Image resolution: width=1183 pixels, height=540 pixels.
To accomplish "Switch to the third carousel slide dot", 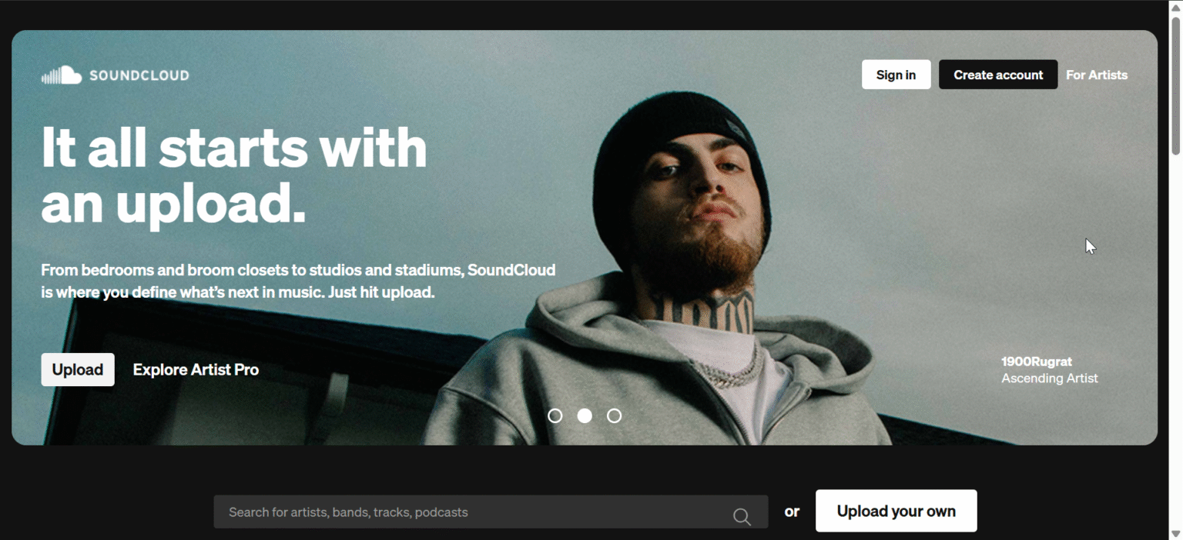I will [x=614, y=415].
